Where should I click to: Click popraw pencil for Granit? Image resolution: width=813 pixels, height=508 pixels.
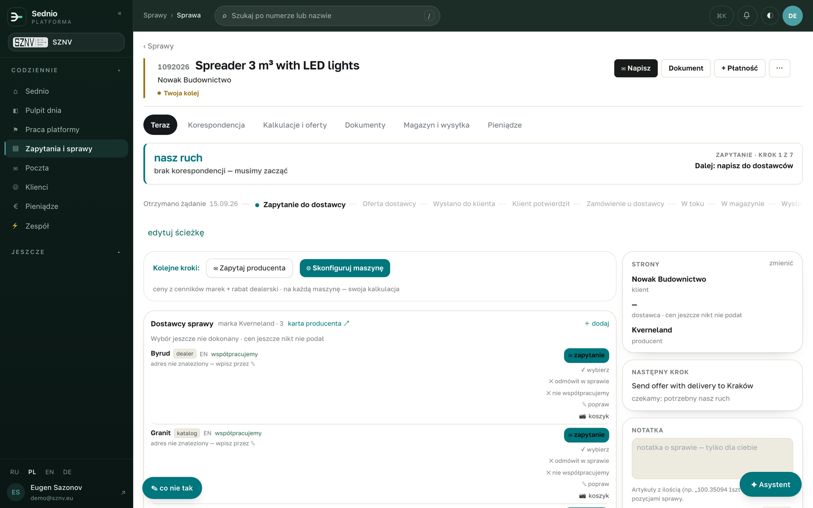(595, 484)
